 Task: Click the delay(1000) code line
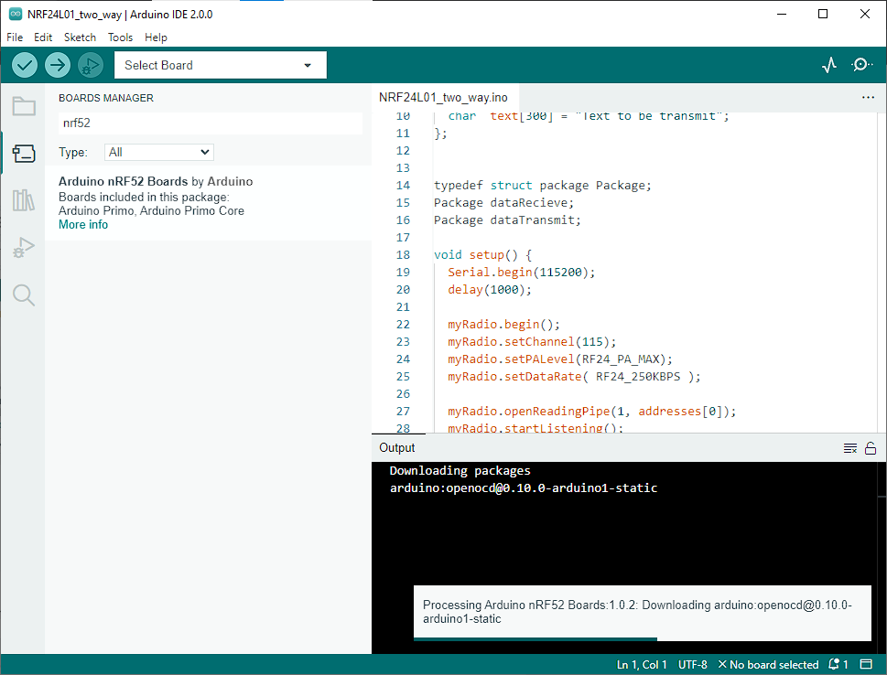[x=490, y=289]
